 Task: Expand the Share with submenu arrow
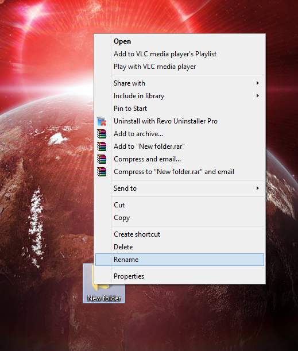257,83
